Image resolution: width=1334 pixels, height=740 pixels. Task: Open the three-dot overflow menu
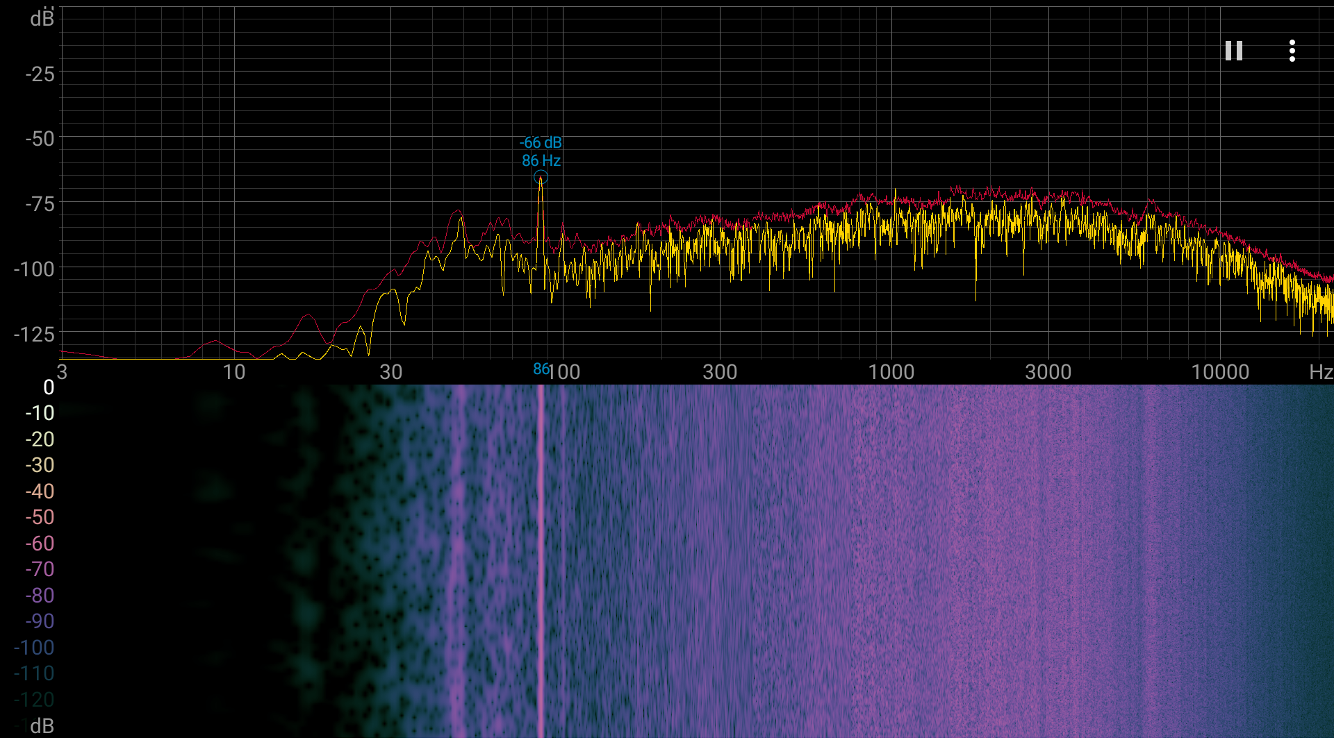pyautogui.click(x=1292, y=51)
